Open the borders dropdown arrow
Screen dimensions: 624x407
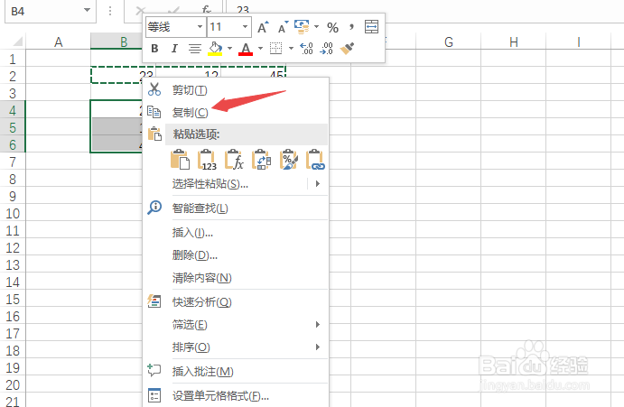[x=291, y=49]
